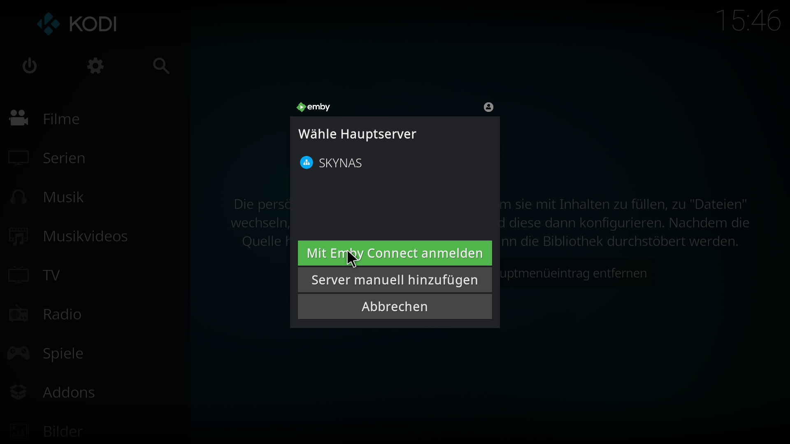Select the SKYNAS server entry
Image resolution: width=790 pixels, height=444 pixels.
tap(395, 163)
